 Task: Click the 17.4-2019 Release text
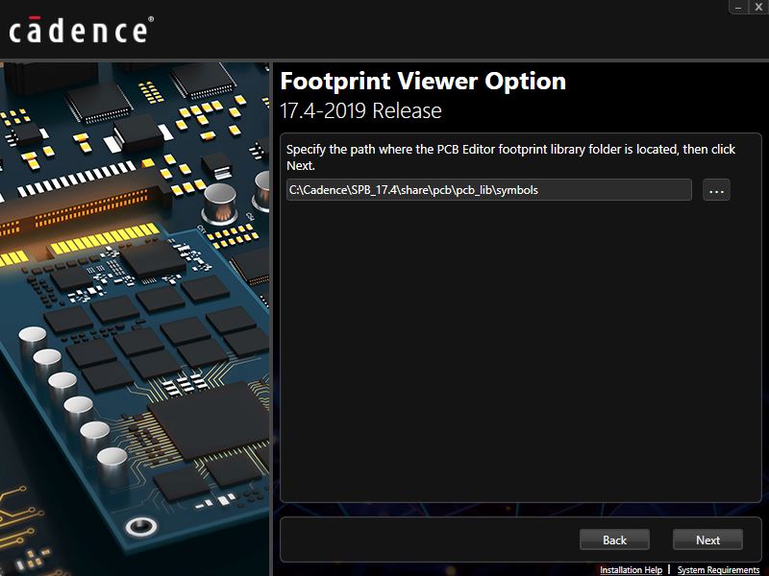coord(360,110)
